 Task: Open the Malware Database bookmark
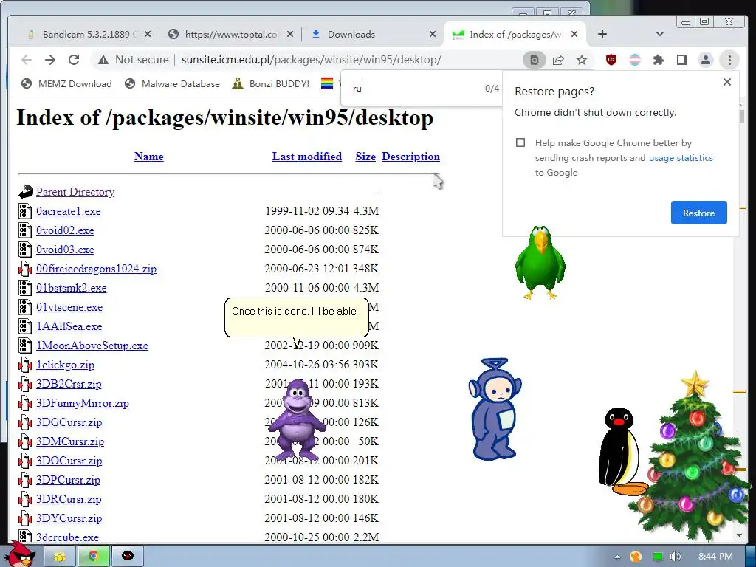click(x=172, y=84)
